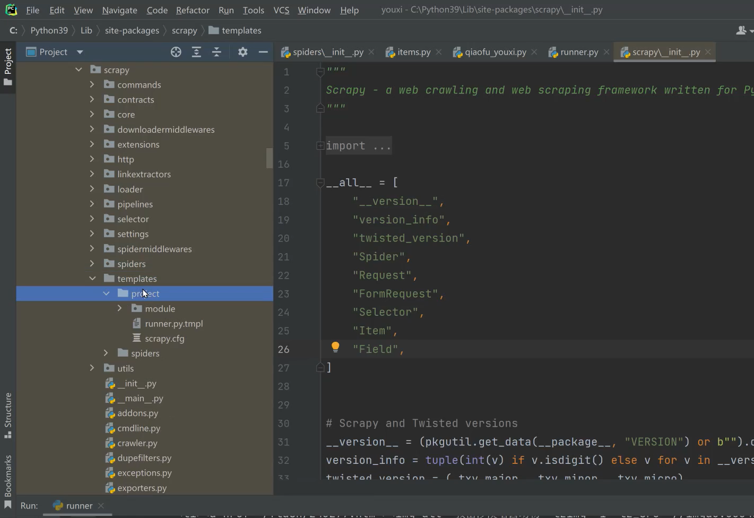The width and height of the screenshot is (754, 518).
Task: Close the runner tab in Run panel
Action: [101, 506]
